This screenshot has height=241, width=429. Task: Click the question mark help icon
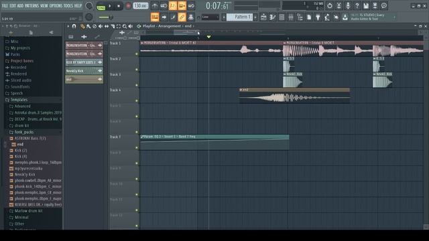357,6
